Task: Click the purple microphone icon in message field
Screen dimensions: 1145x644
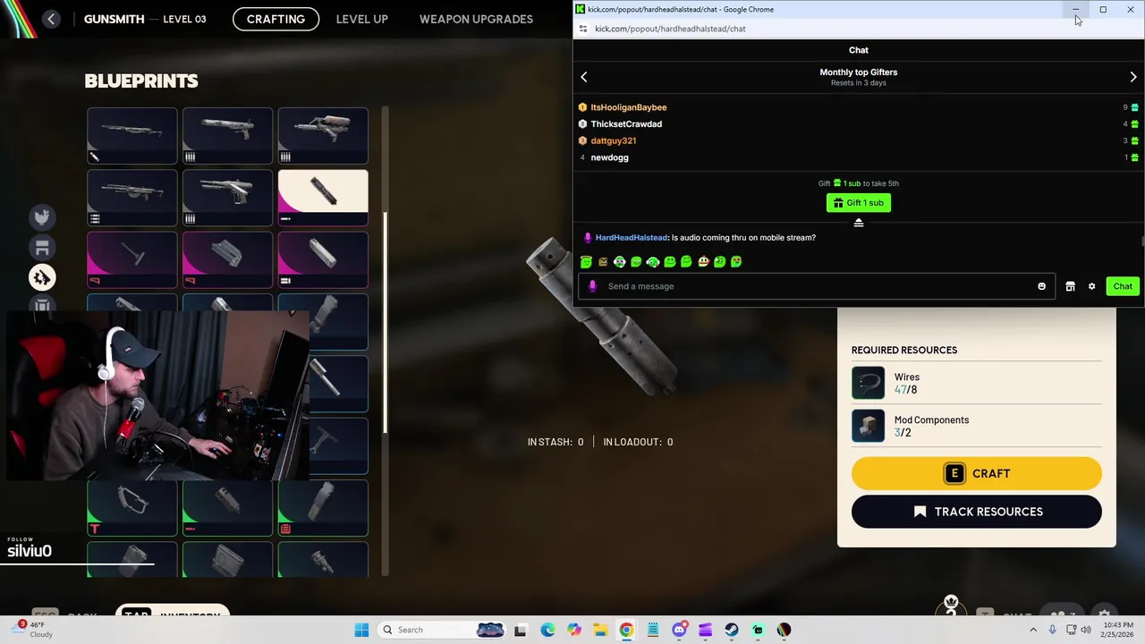Action: click(x=592, y=286)
